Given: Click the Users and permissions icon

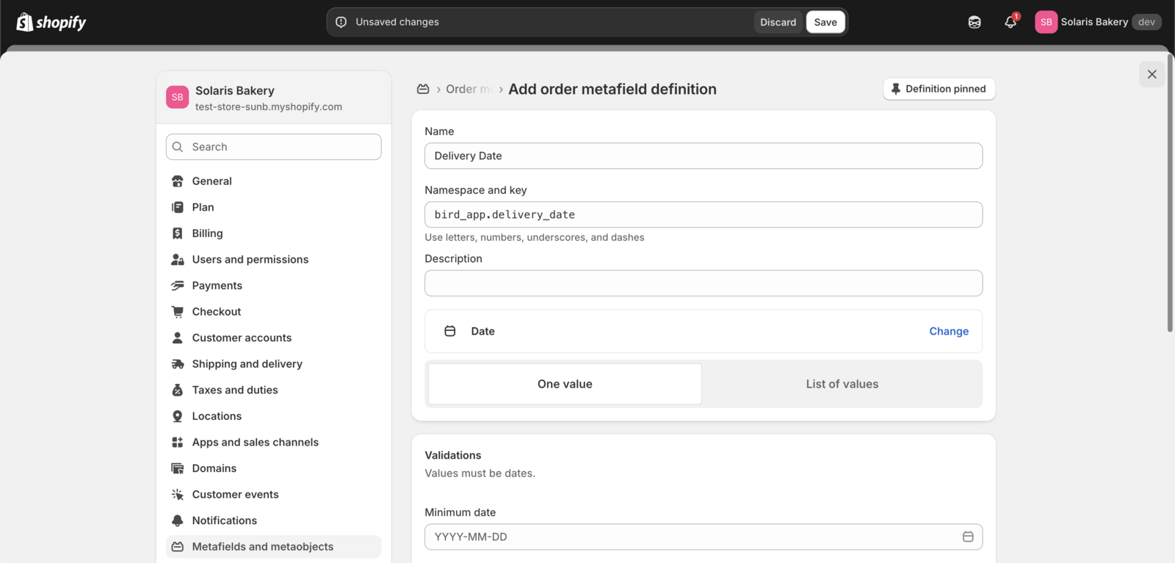Looking at the screenshot, I should coord(177,259).
